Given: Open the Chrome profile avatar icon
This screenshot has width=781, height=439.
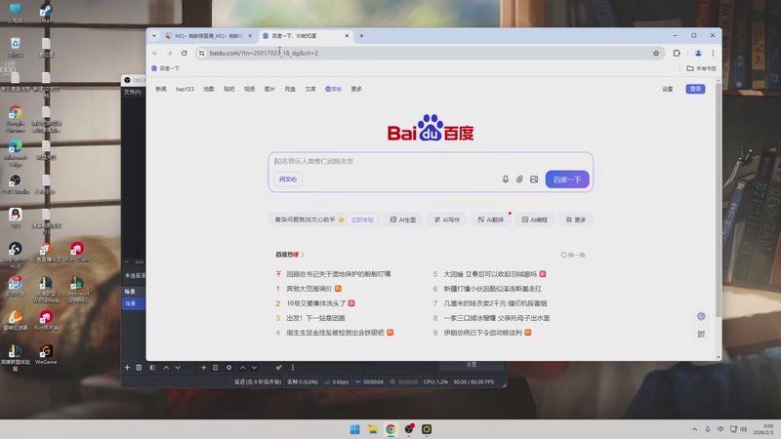Looking at the screenshot, I should [698, 54].
